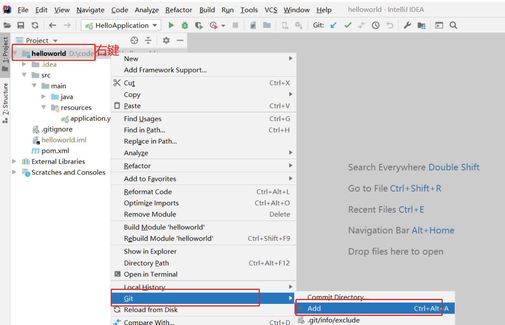Open the Local History submenu
Image resolution: width=505 pixels, height=325 pixels.
click(204, 287)
